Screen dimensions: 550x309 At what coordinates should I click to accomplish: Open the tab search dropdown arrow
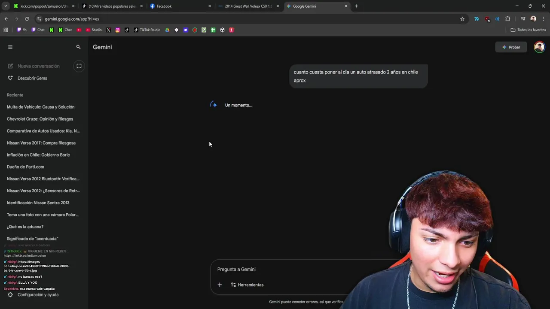pos(6,6)
